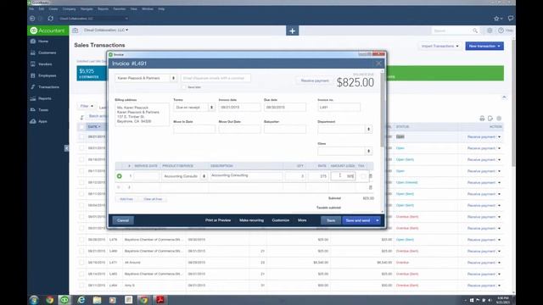Click the print icon above transactions table
This screenshot has height=305, width=543.
(482, 119)
